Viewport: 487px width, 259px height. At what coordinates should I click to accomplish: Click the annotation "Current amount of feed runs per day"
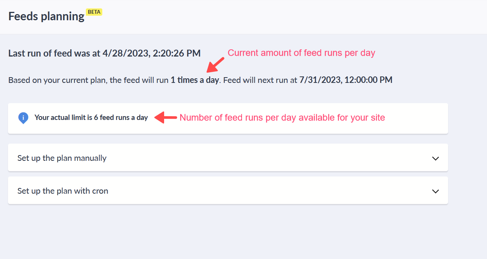(301, 53)
